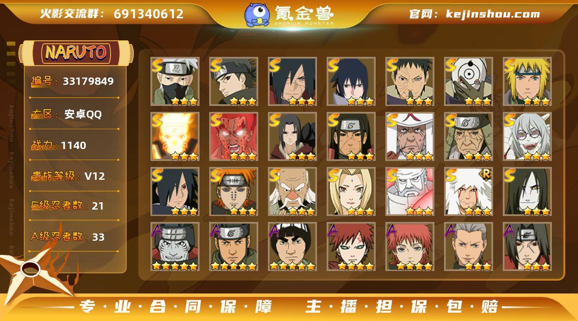Select the red-skinned Might Guy Eight Gates card

234,137
